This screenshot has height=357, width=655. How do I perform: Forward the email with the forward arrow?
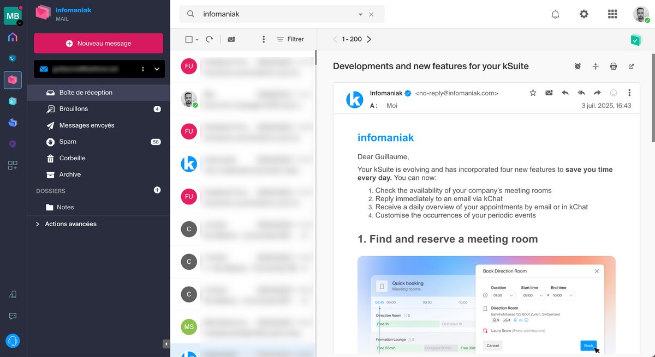point(597,93)
